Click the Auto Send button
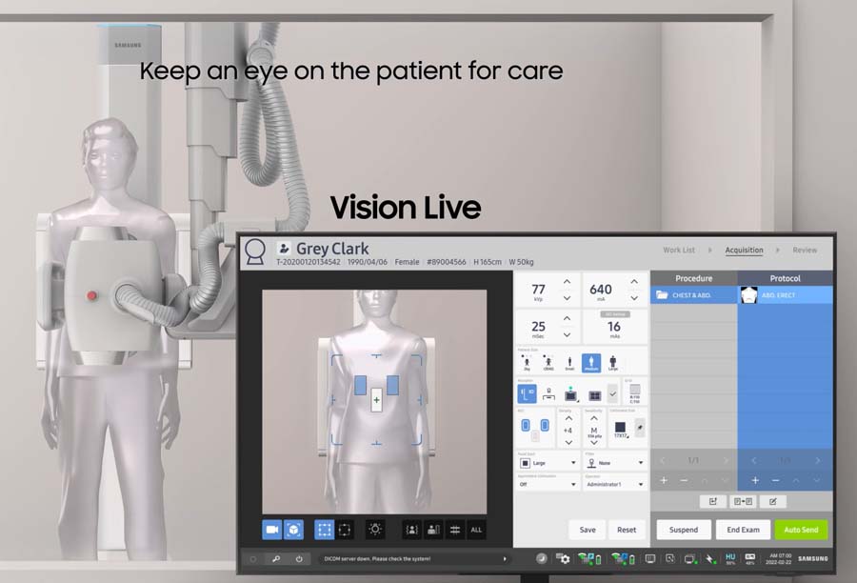 [801, 530]
